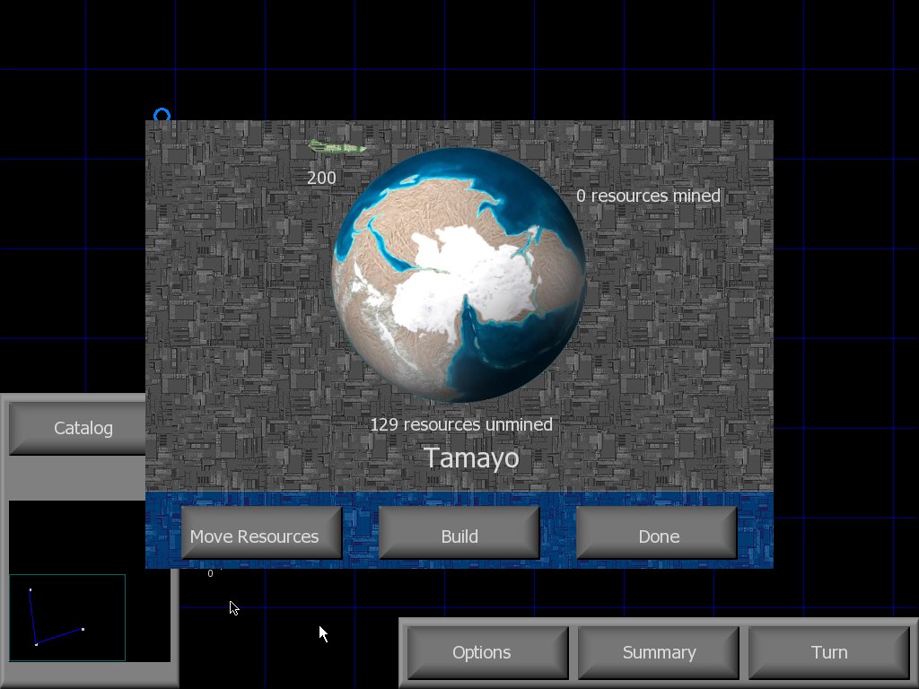Select the right-side star in minimap
This screenshot has width=919, height=689.
click(x=83, y=629)
